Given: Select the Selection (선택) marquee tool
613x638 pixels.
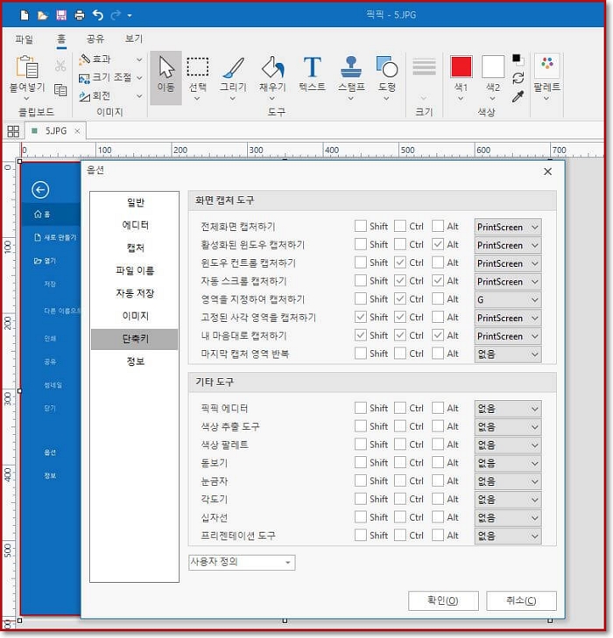Looking at the screenshot, I should click(198, 77).
